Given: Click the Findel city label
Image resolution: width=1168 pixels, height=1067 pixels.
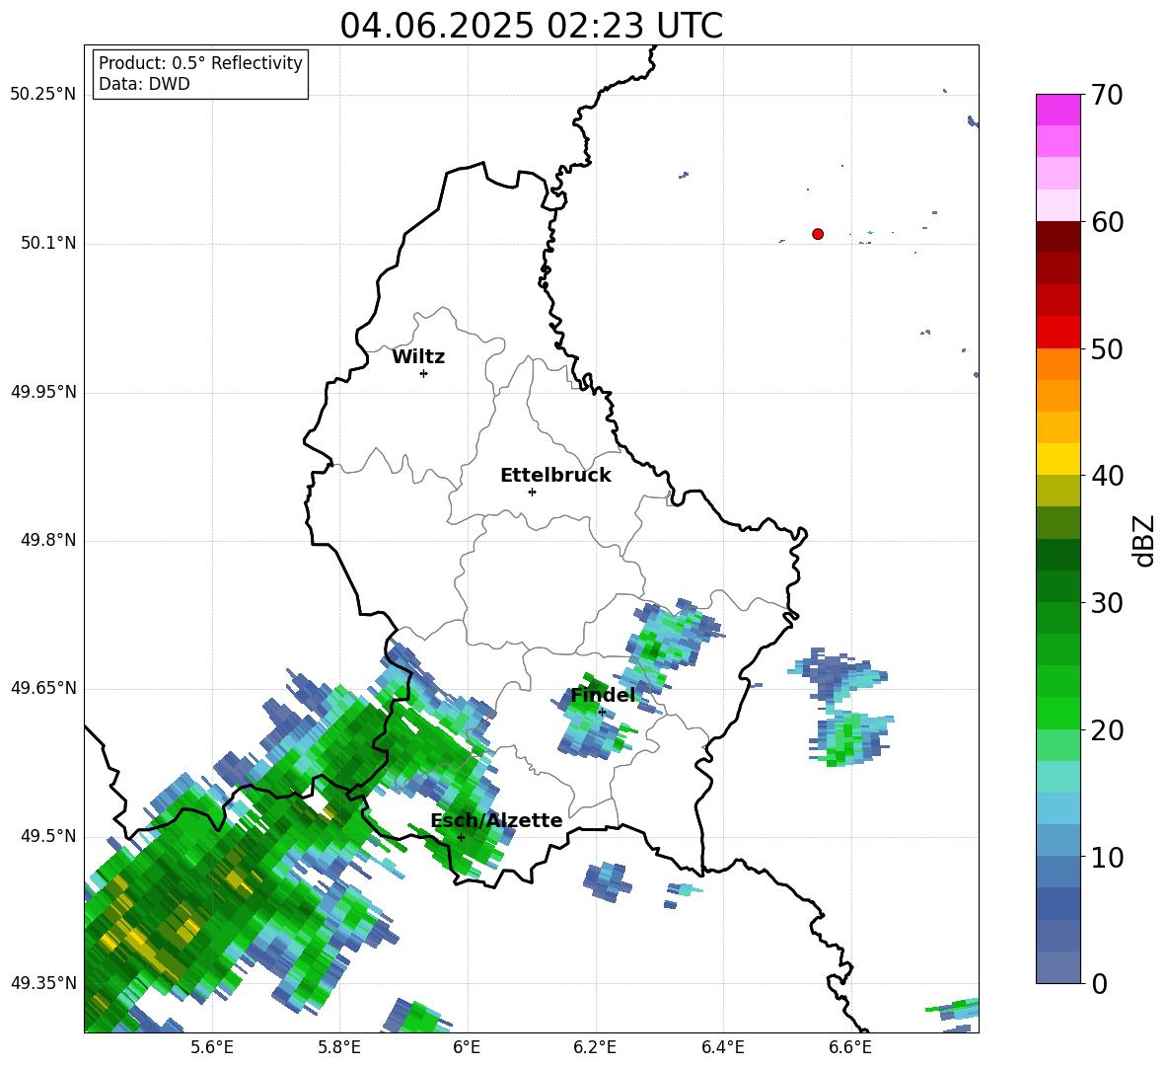Looking at the screenshot, I should (x=603, y=695).
